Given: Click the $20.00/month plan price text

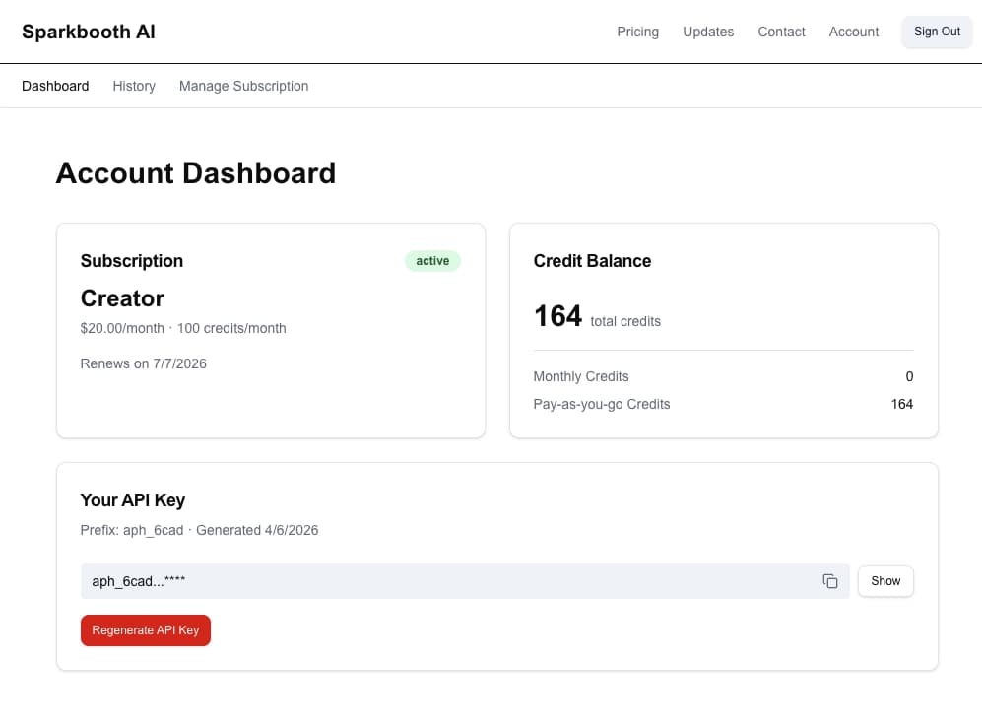Looking at the screenshot, I should tap(122, 328).
